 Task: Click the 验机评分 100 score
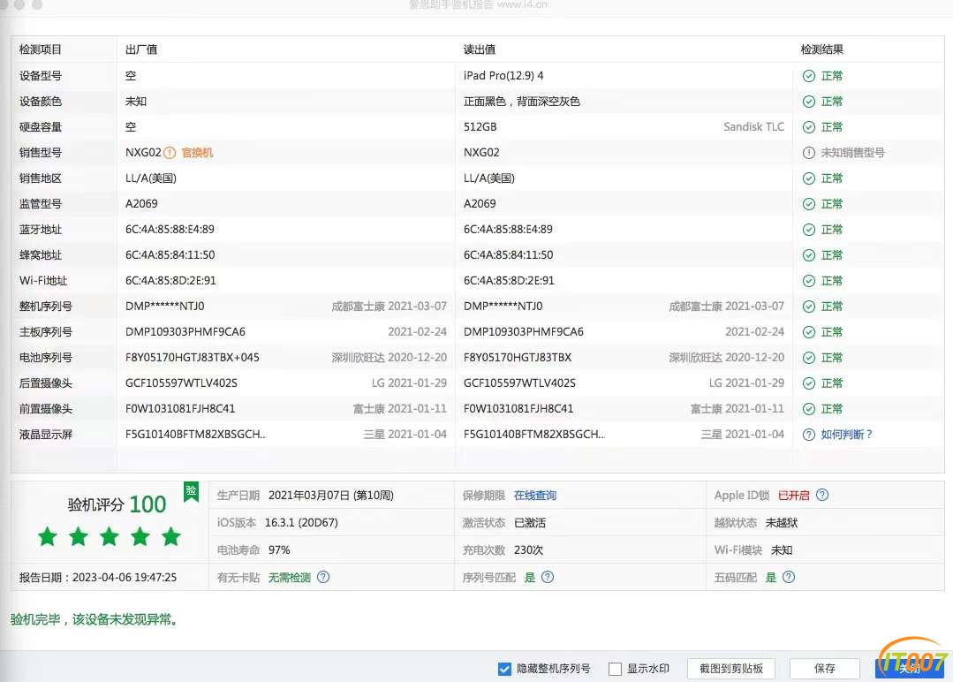(117, 504)
